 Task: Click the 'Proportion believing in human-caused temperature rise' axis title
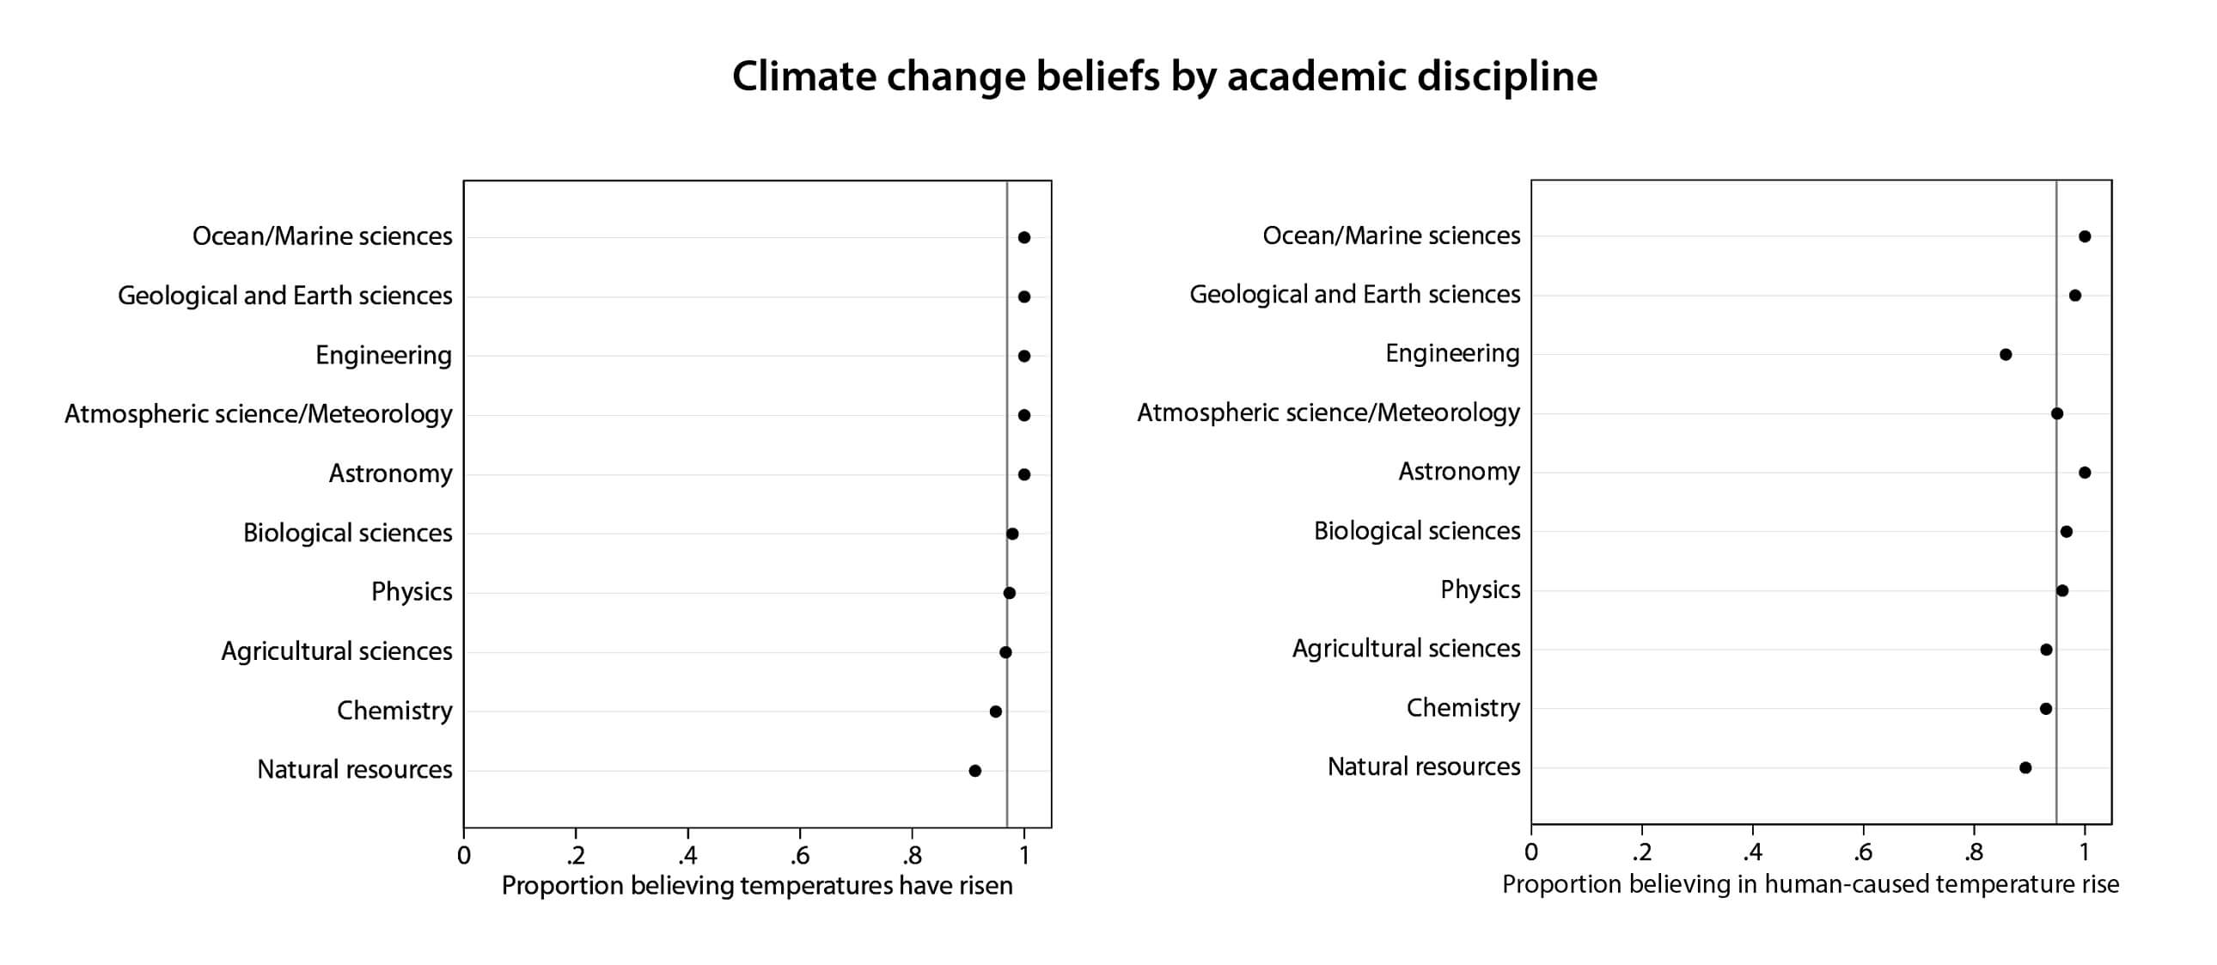tap(1810, 884)
